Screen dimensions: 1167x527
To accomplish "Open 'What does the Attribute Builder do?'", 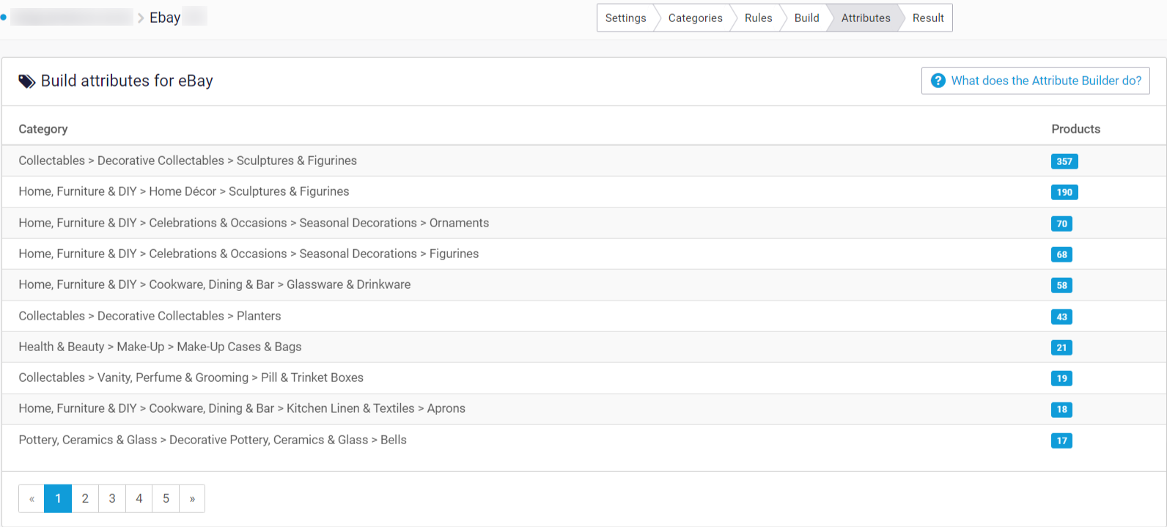I will 1045,81.
